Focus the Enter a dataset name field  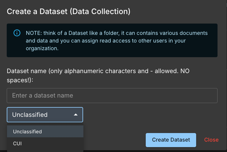[112, 95]
